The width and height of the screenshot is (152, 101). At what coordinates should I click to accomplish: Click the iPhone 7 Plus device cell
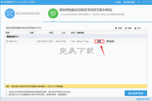pyautogui.click(x=82, y=41)
